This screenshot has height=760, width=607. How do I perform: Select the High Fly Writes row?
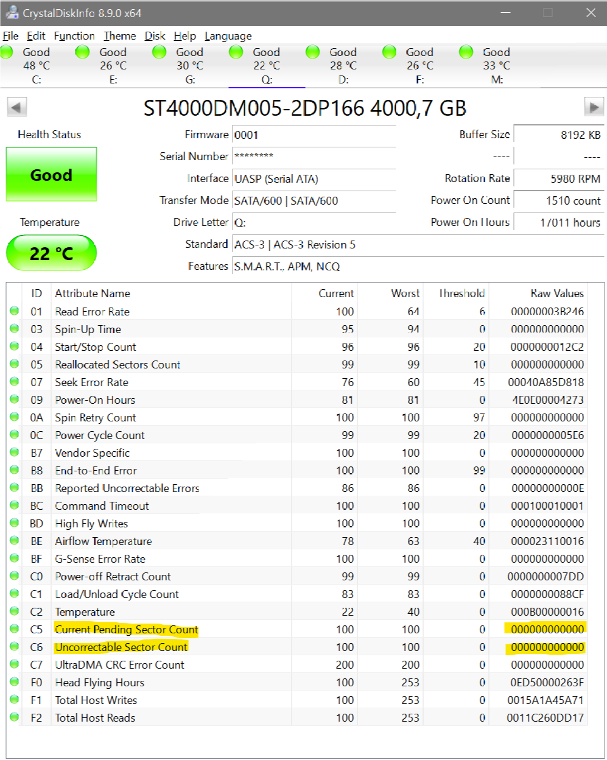(297, 523)
